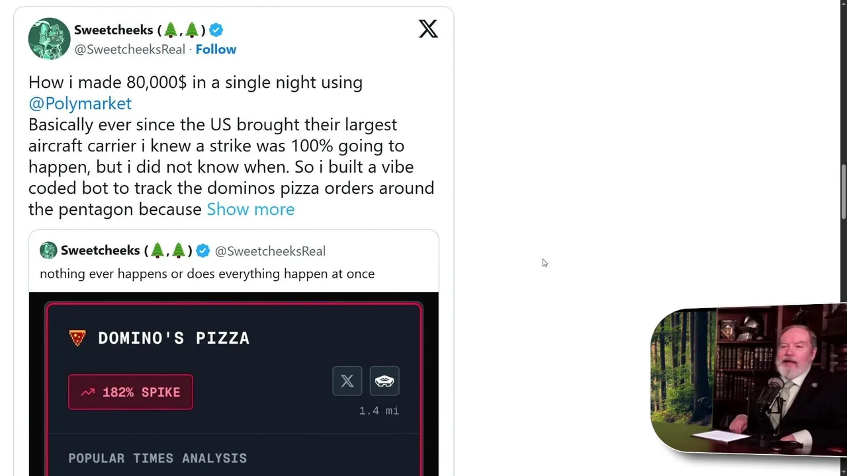Click the @SweetcheeksReal handle in quoted tweet
The width and height of the screenshot is (847, 476).
tap(270, 251)
